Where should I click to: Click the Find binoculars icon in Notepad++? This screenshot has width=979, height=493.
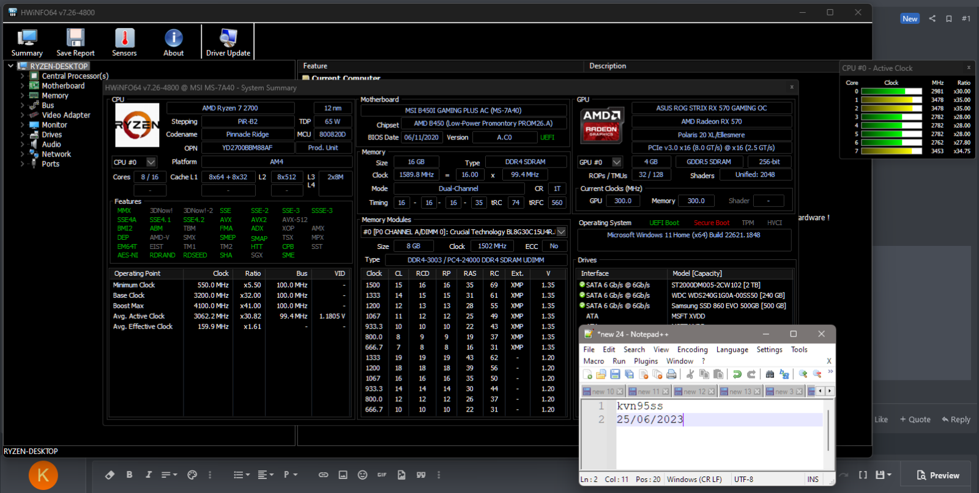[x=770, y=374]
